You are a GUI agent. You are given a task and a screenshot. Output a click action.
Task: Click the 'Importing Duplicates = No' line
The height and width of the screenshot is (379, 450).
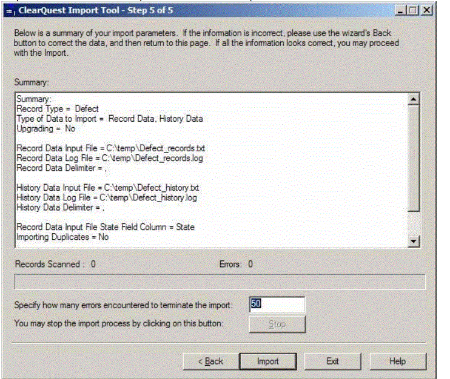[x=62, y=237]
